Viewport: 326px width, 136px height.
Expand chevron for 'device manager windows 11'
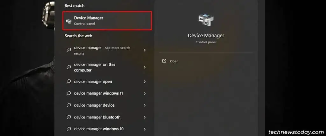(x=145, y=94)
